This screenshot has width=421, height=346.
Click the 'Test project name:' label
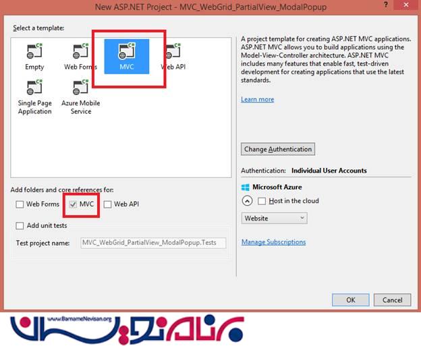pos(43,243)
